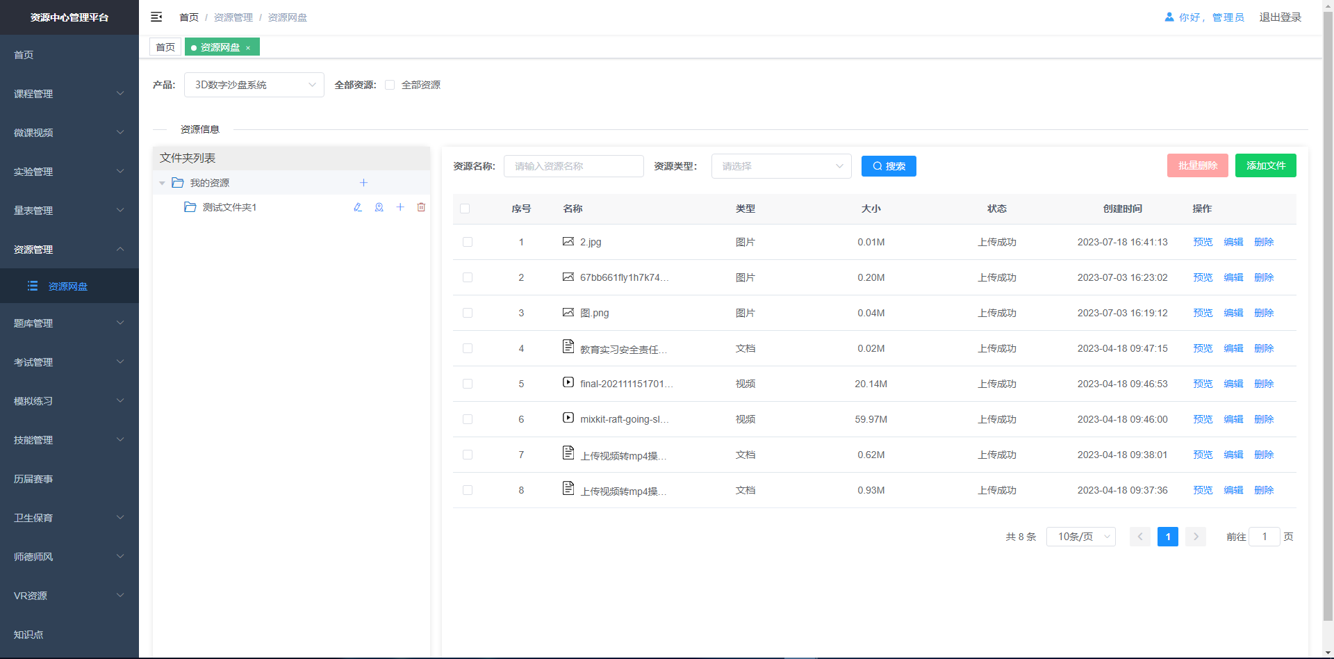The height and width of the screenshot is (659, 1334).
Task: Open the 产品 dropdown 3D数字沙盘系统
Action: [x=254, y=85]
